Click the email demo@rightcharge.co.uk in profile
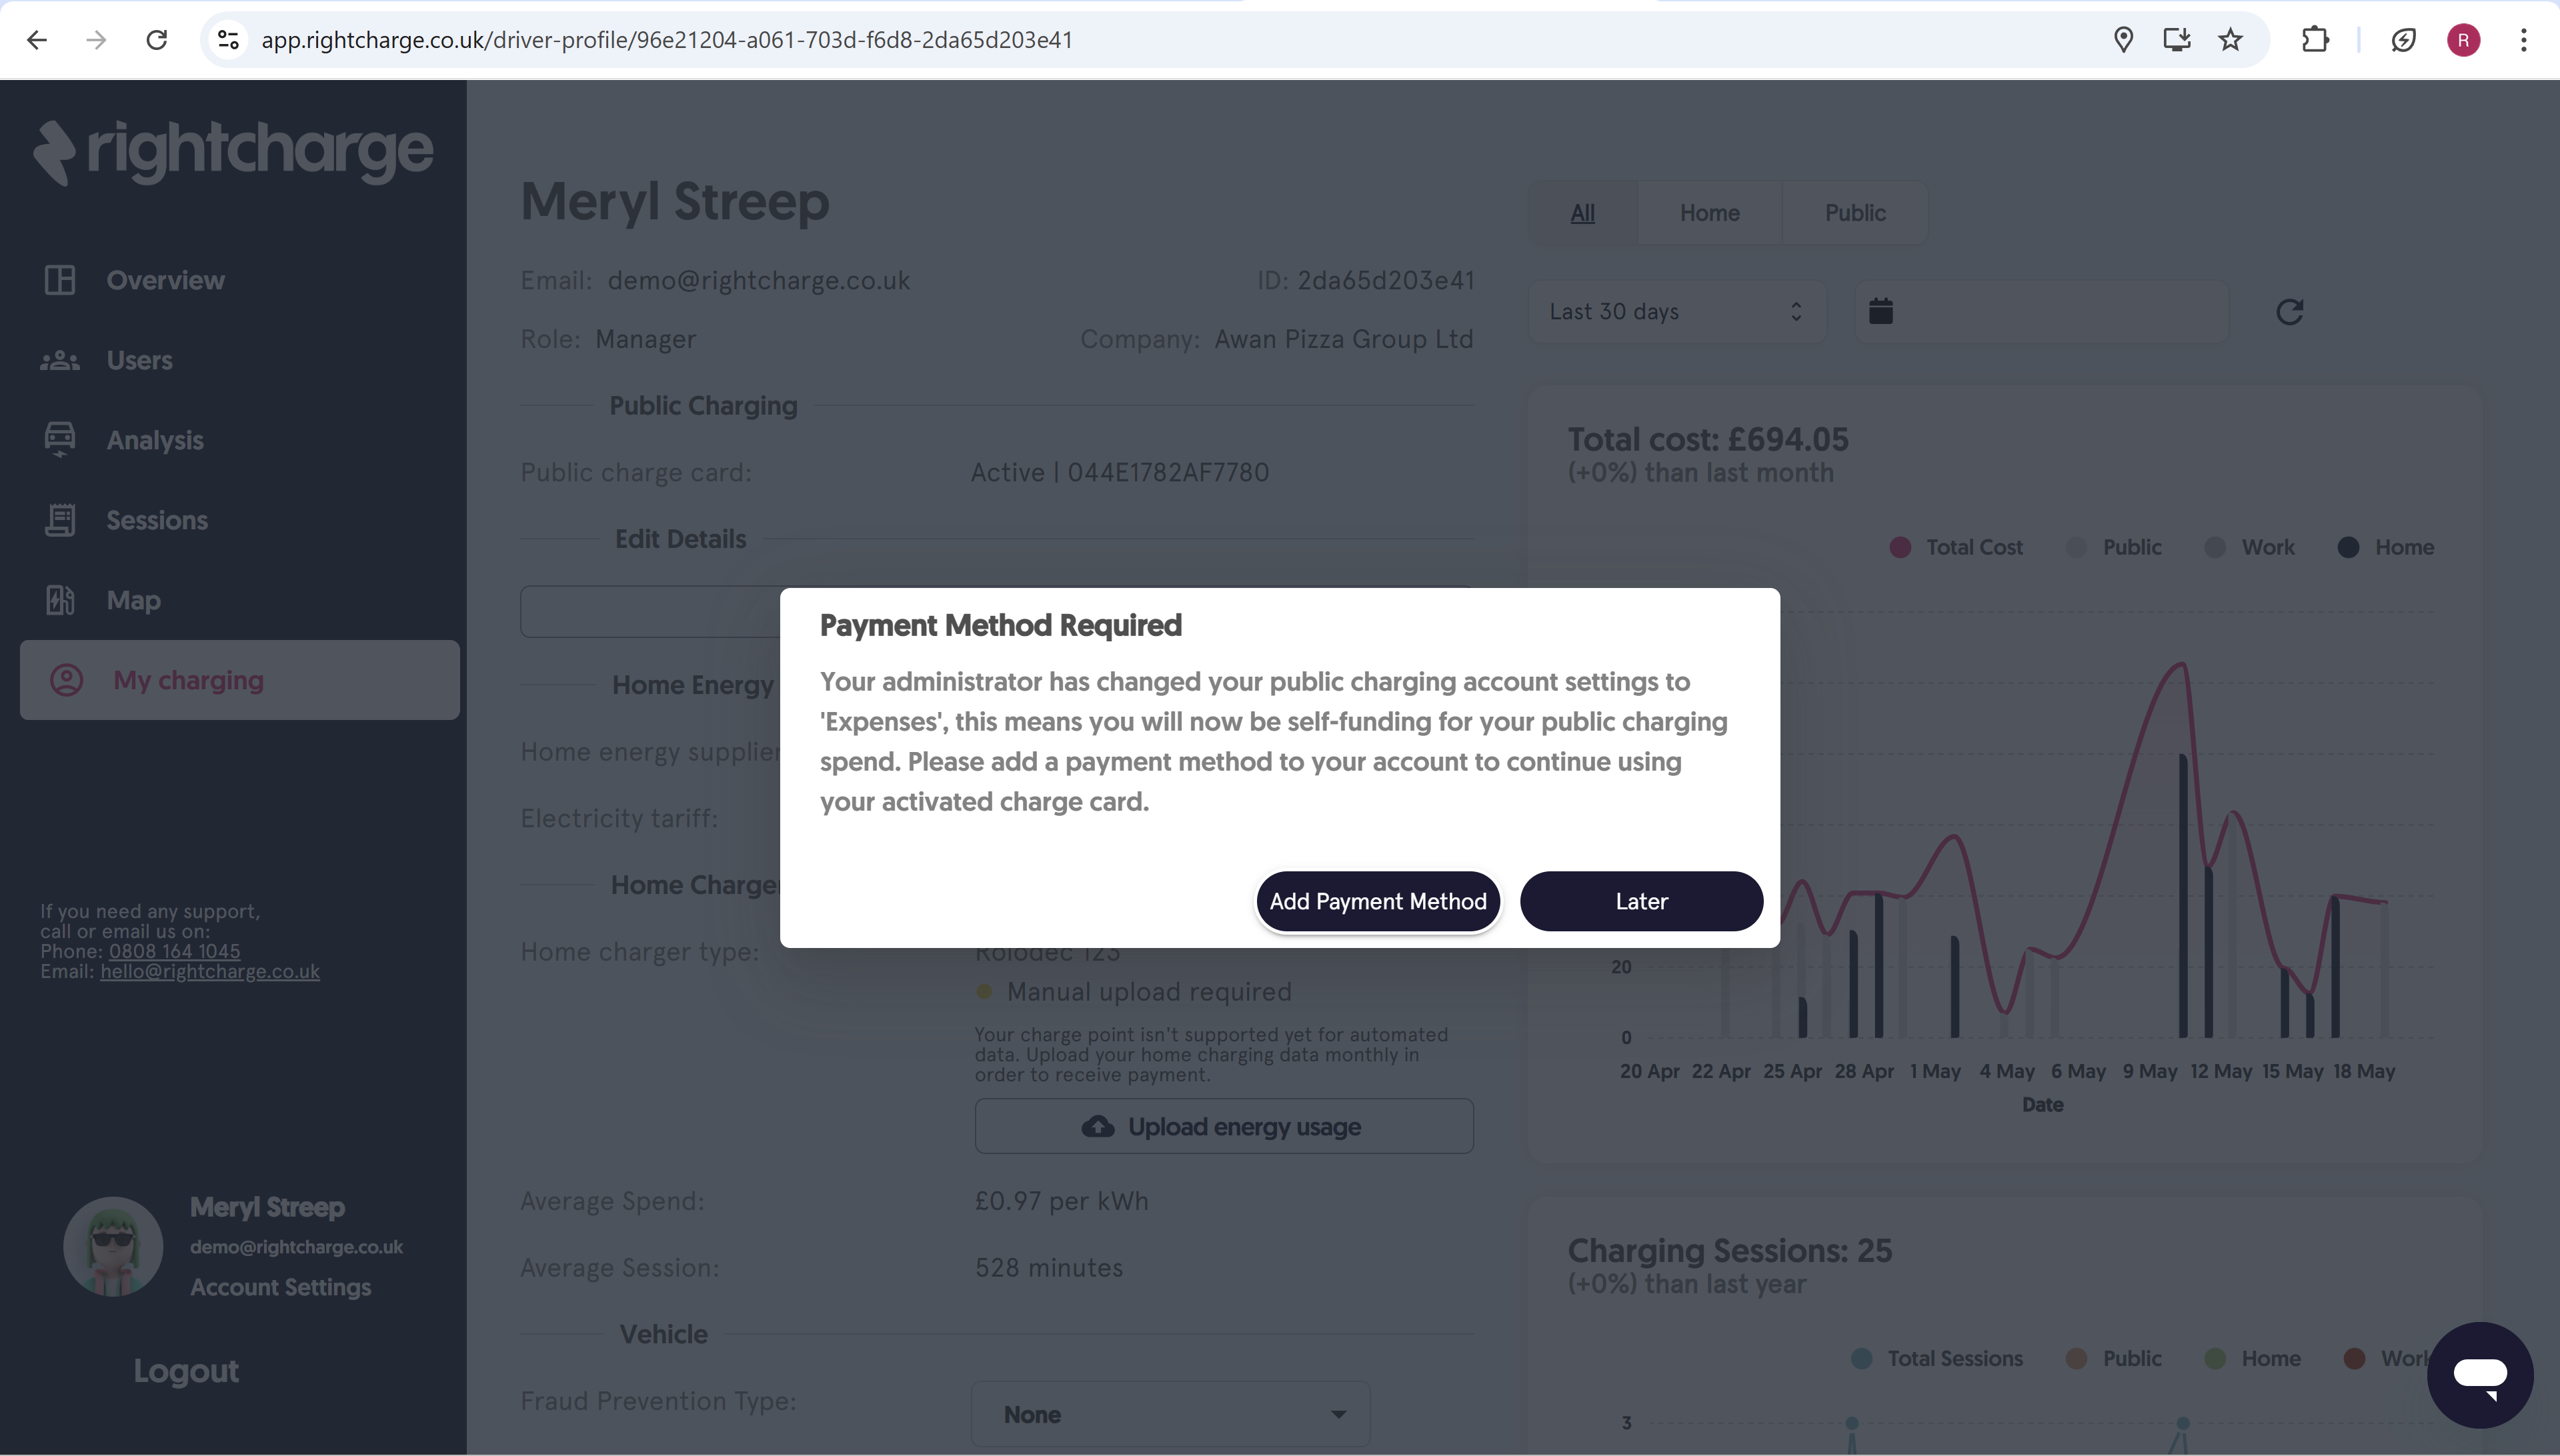Image resolution: width=2560 pixels, height=1456 pixels. [x=759, y=280]
